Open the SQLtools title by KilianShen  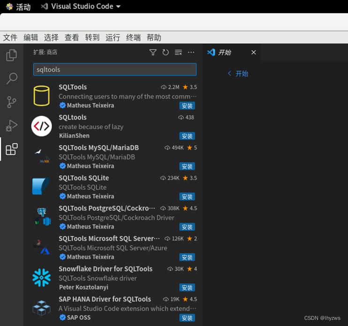pyautogui.click(x=73, y=117)
